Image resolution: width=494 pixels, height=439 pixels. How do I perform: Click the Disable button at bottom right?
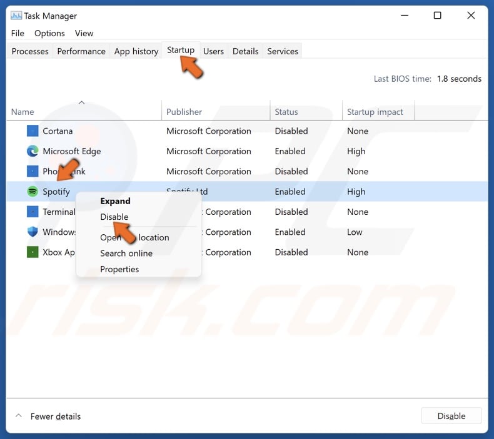point(451,416)
